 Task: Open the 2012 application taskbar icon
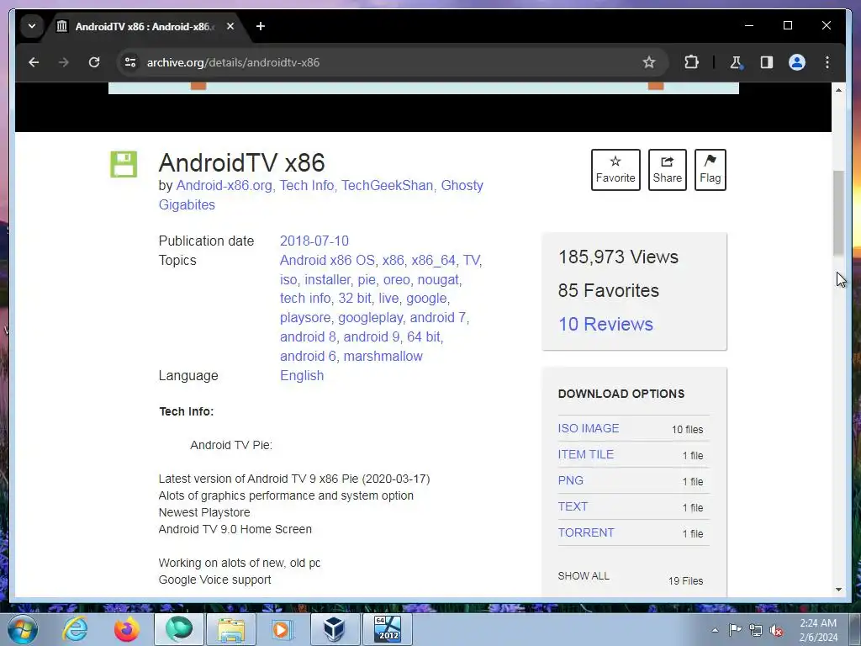tap(387, 629)
